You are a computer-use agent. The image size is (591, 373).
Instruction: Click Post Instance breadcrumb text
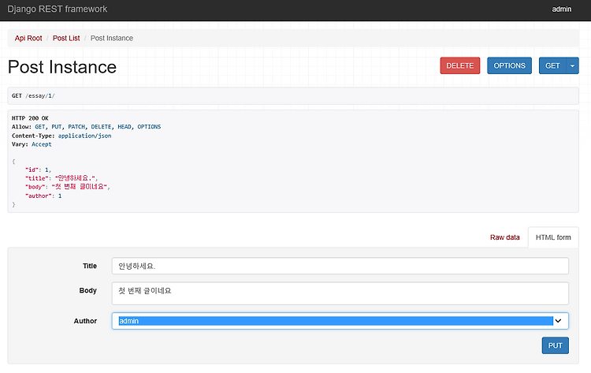click(112, 38)
